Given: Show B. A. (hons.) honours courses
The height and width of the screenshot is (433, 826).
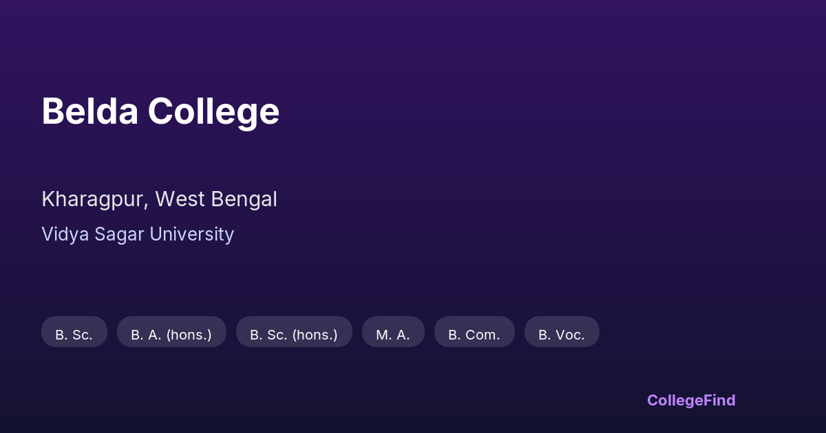Looking at the screenshot, I should tap(171, 335).
